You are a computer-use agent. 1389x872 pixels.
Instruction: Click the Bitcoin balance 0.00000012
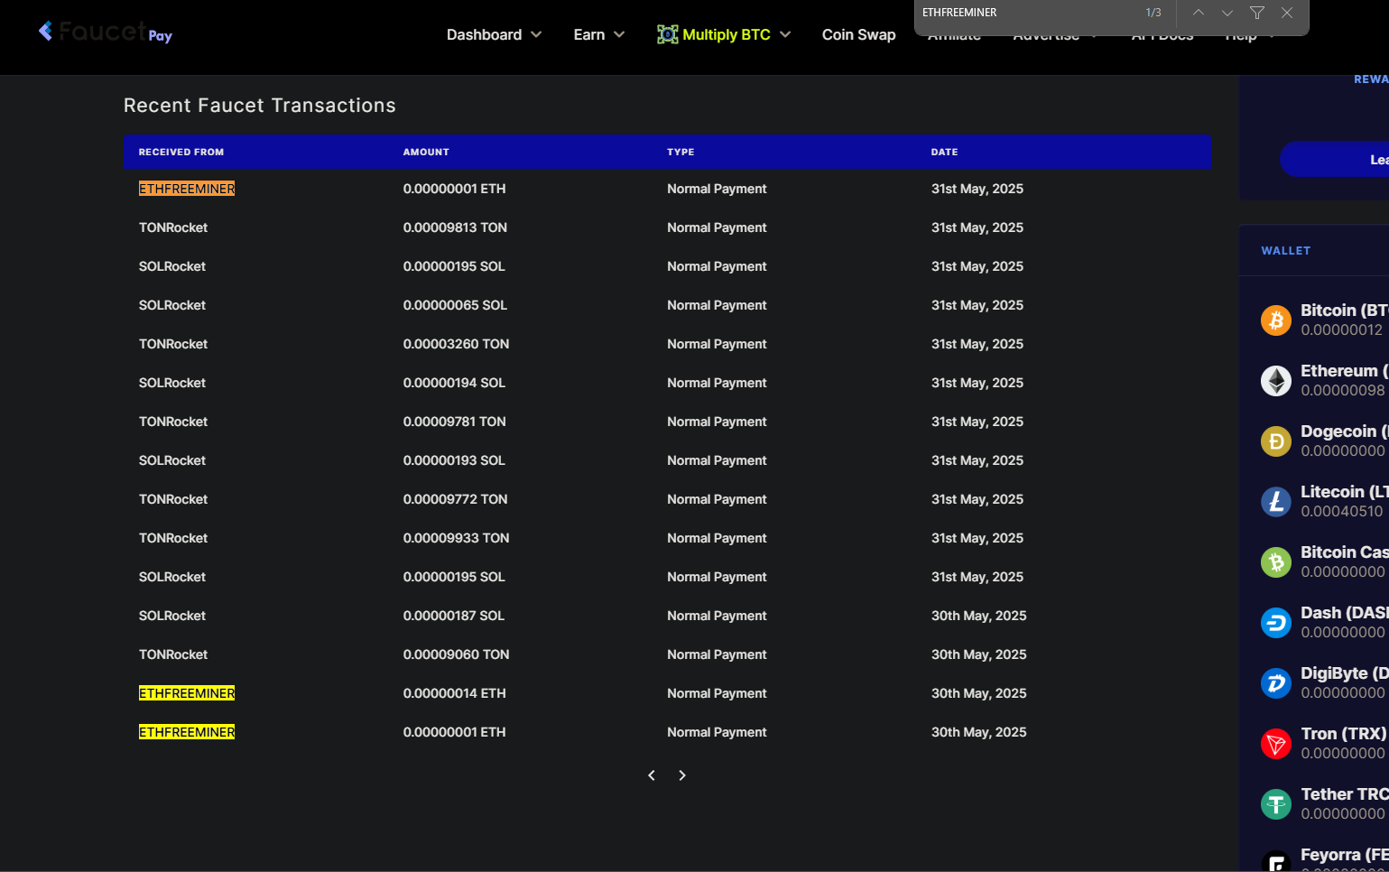tap(1341, 330)
